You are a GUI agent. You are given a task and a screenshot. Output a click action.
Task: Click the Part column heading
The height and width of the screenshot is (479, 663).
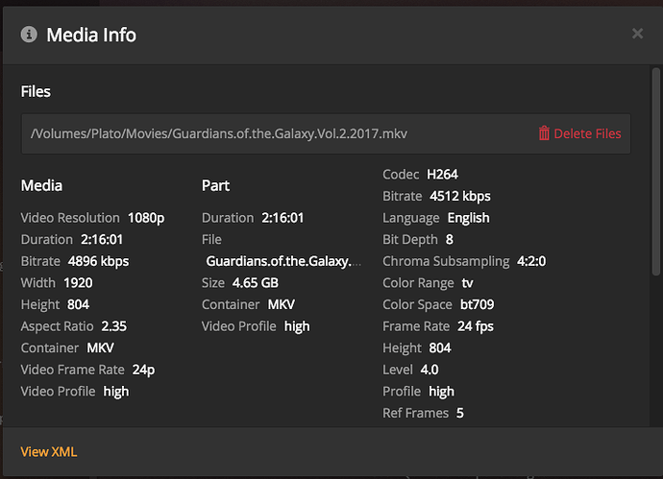tap(215, 185)
